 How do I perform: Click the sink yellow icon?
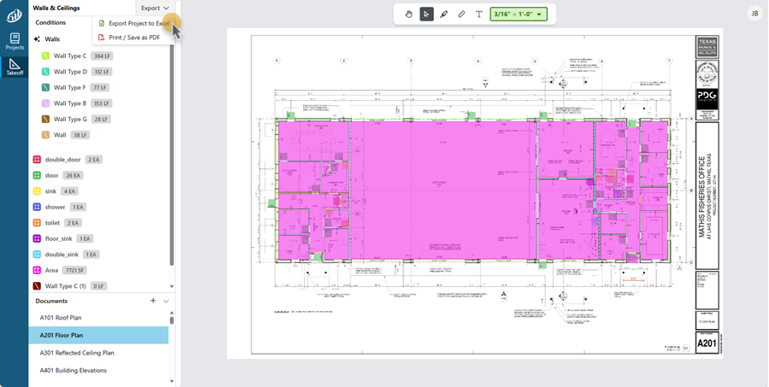pyautogui.click(x=37, y=191)
